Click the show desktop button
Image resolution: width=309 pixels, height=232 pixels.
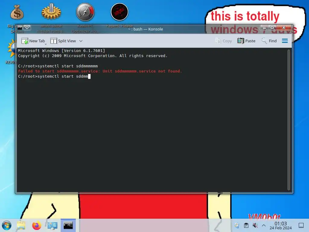pyautogui.click(x=301, y=225)
